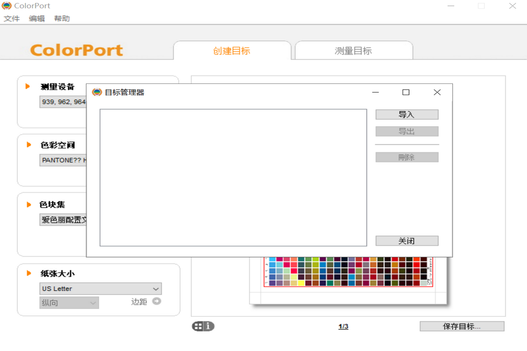
Task: Click the app icon on 目标管理器 dialog title bar
Action: point(98,92)
